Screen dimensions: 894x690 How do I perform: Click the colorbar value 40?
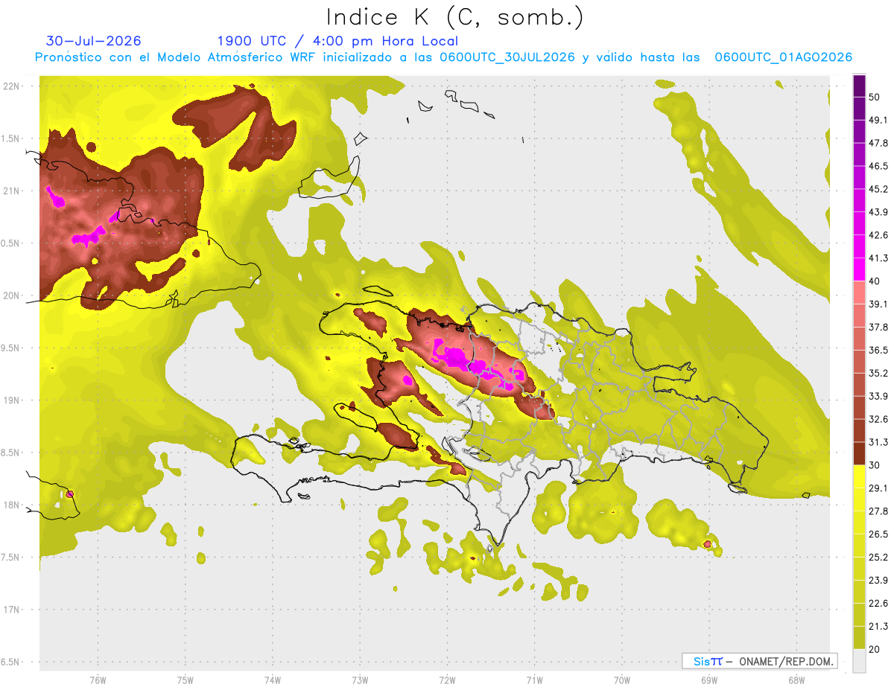click(874, 281)
